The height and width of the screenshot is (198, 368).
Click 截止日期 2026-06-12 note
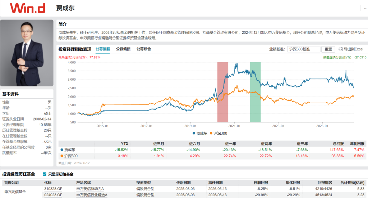(x=74, y=163)
